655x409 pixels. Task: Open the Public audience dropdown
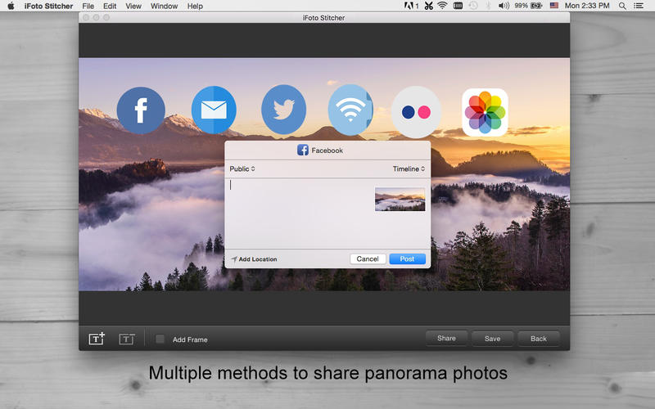tap(242, 169)
